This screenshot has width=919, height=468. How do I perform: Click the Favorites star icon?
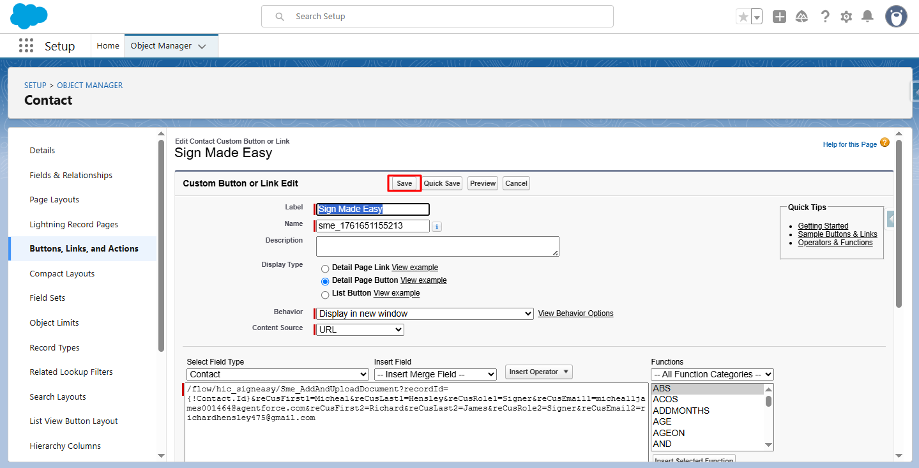click(743, 17)
